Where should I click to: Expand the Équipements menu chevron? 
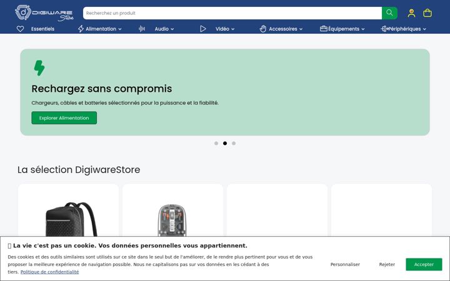point(362,29)
